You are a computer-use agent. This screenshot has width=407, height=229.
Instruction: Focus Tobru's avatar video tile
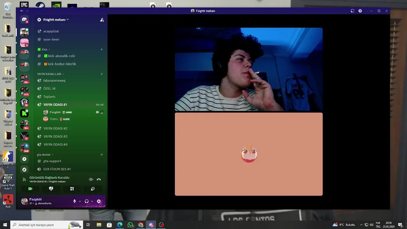249,154
